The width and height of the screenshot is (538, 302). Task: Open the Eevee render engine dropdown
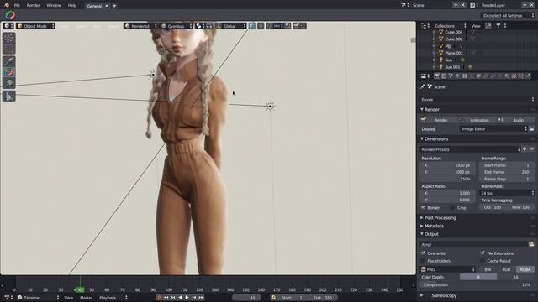[x=477, y=100]
